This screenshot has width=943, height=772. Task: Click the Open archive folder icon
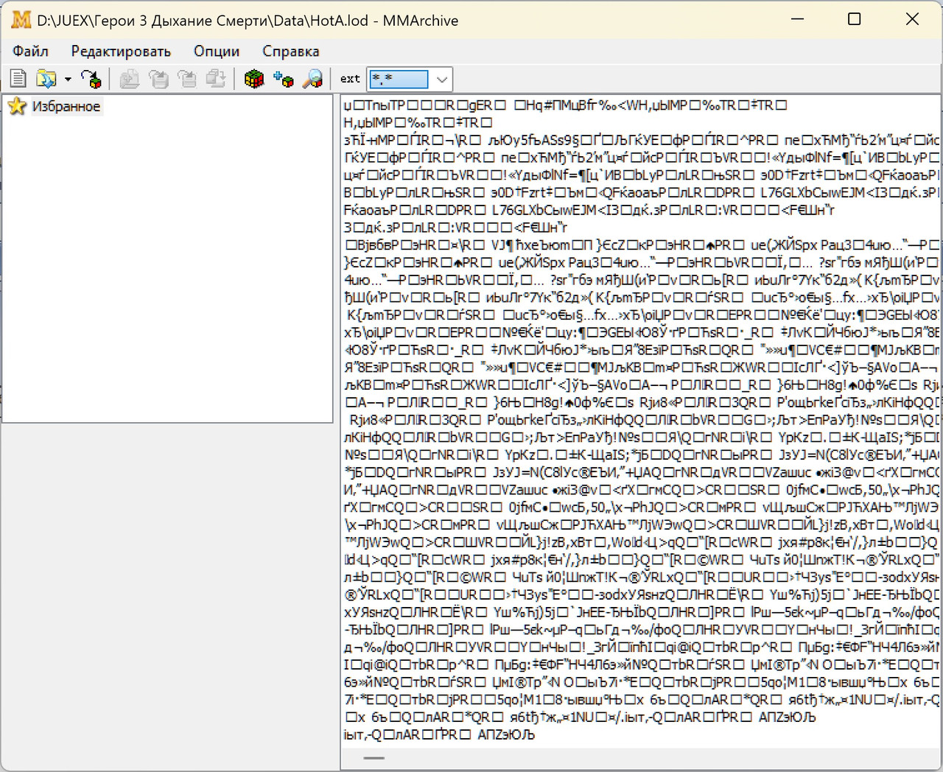click(46, 78)
